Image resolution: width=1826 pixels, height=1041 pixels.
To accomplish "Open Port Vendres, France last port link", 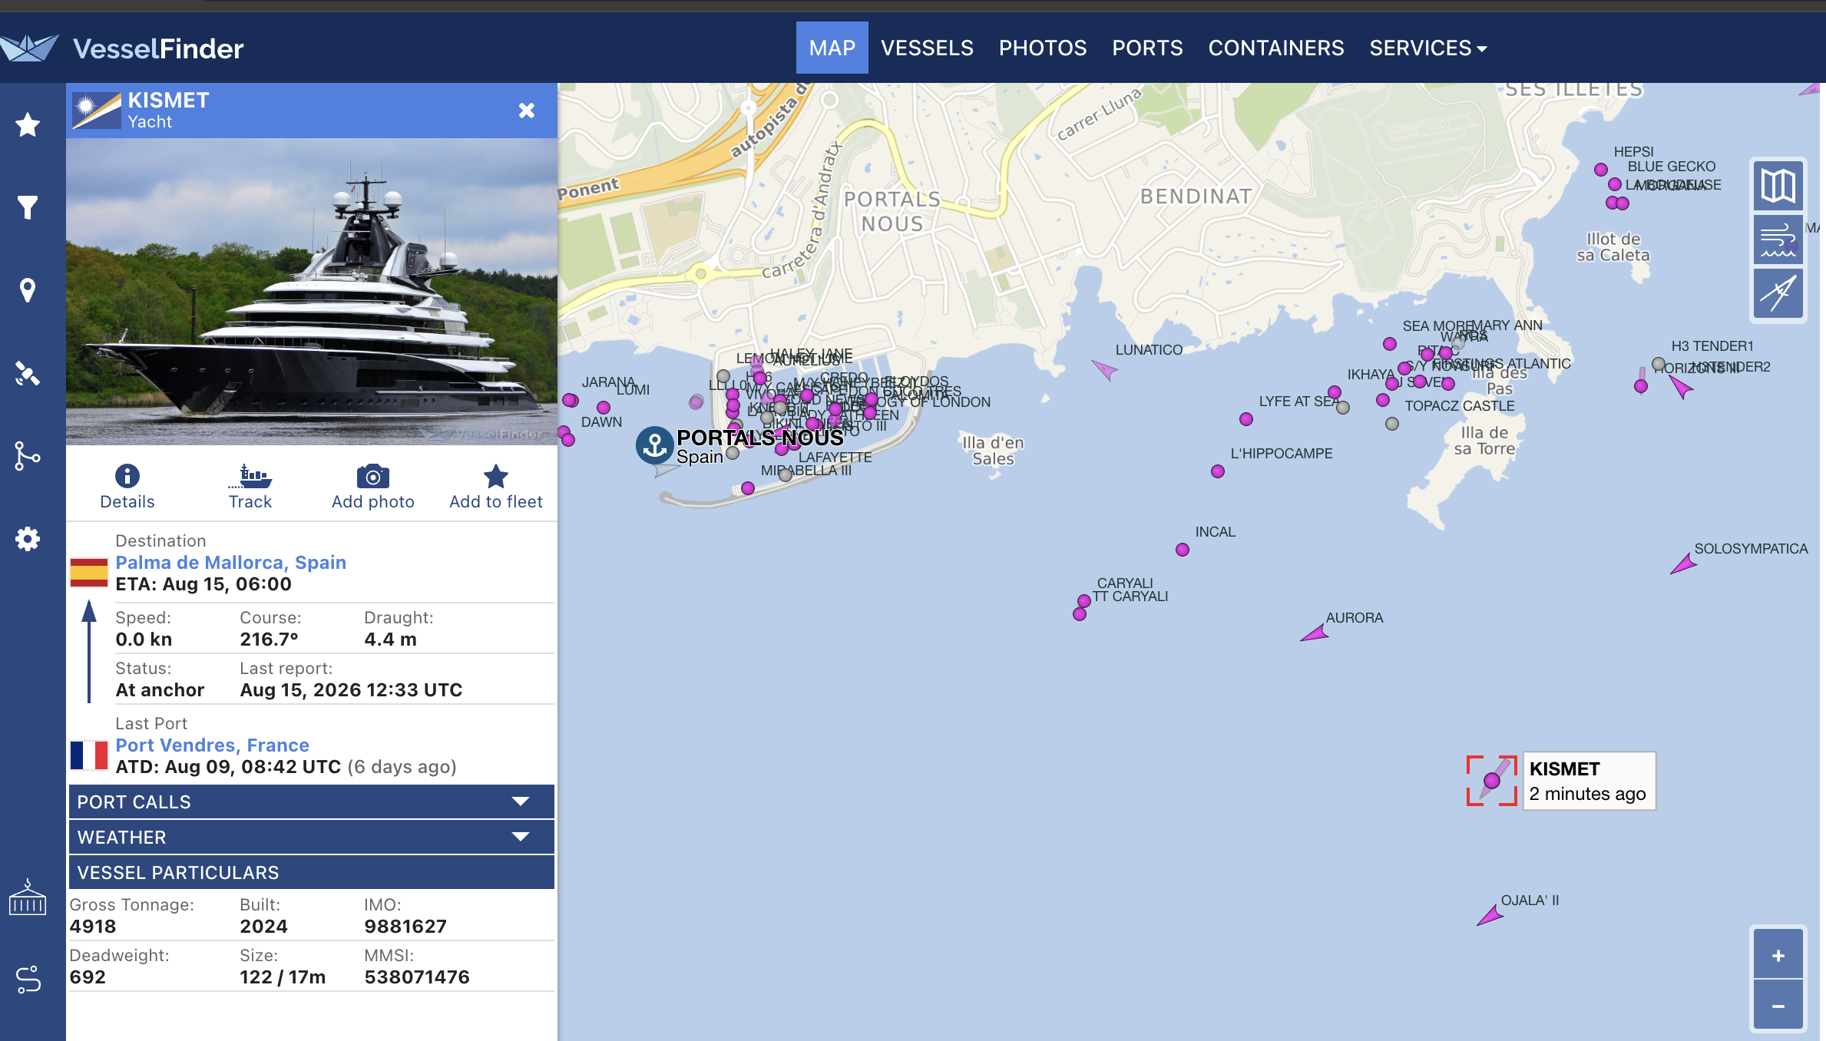I will [212, 745].
